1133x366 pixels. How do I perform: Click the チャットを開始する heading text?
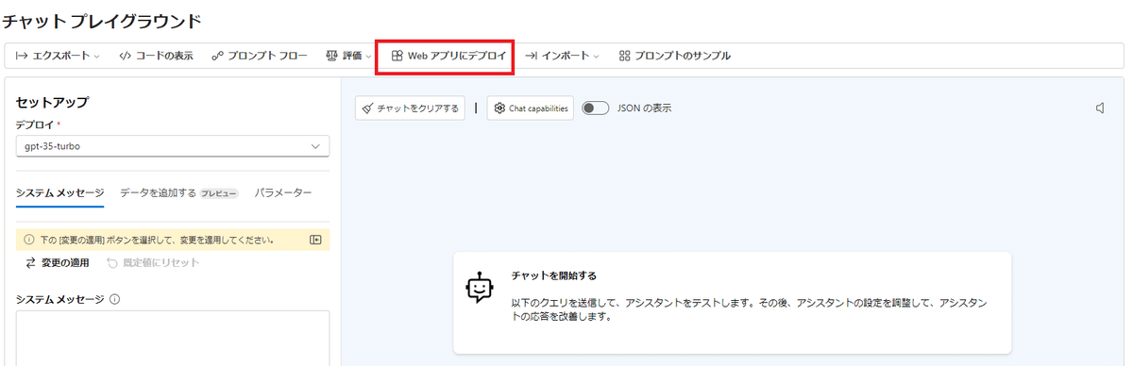[x=554, y=276]
